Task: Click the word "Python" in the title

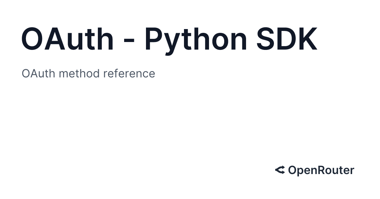Action: click(196, 39)
